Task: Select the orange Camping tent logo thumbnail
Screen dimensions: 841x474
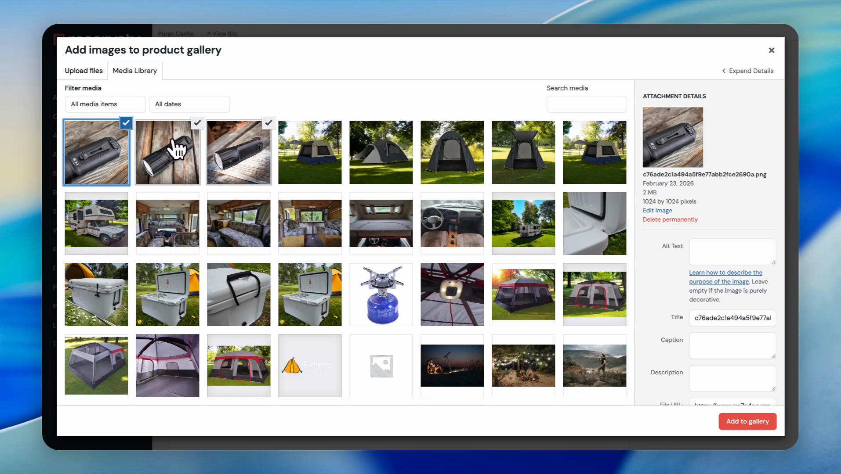Action: click(x=310, y=366)
